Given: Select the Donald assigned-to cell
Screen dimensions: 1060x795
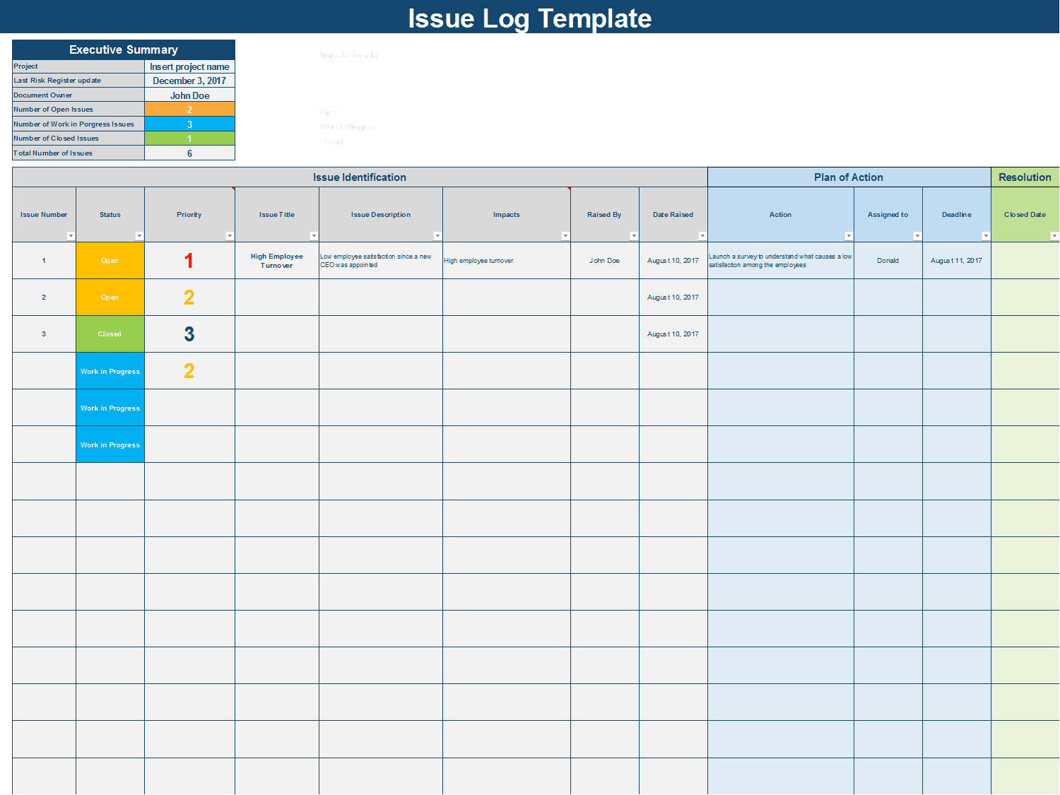Looking at the screenshot, I should (x=888, y=261).
